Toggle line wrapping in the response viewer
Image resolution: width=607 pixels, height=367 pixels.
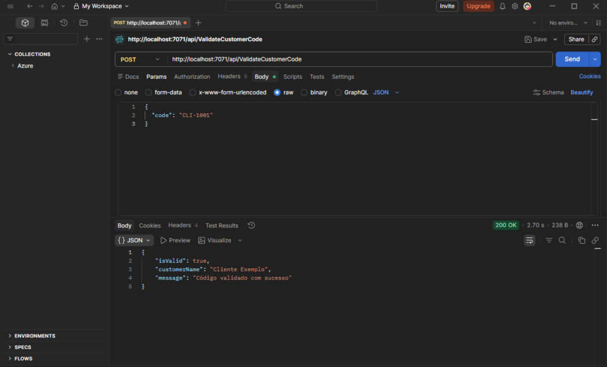[x=529, y=240]
